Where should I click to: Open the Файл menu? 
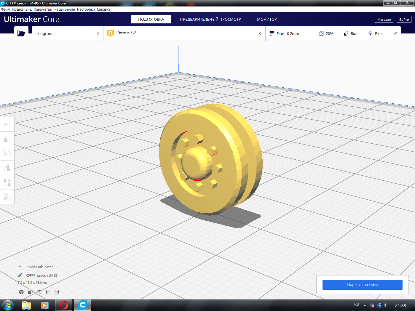(x=5, y=9)
